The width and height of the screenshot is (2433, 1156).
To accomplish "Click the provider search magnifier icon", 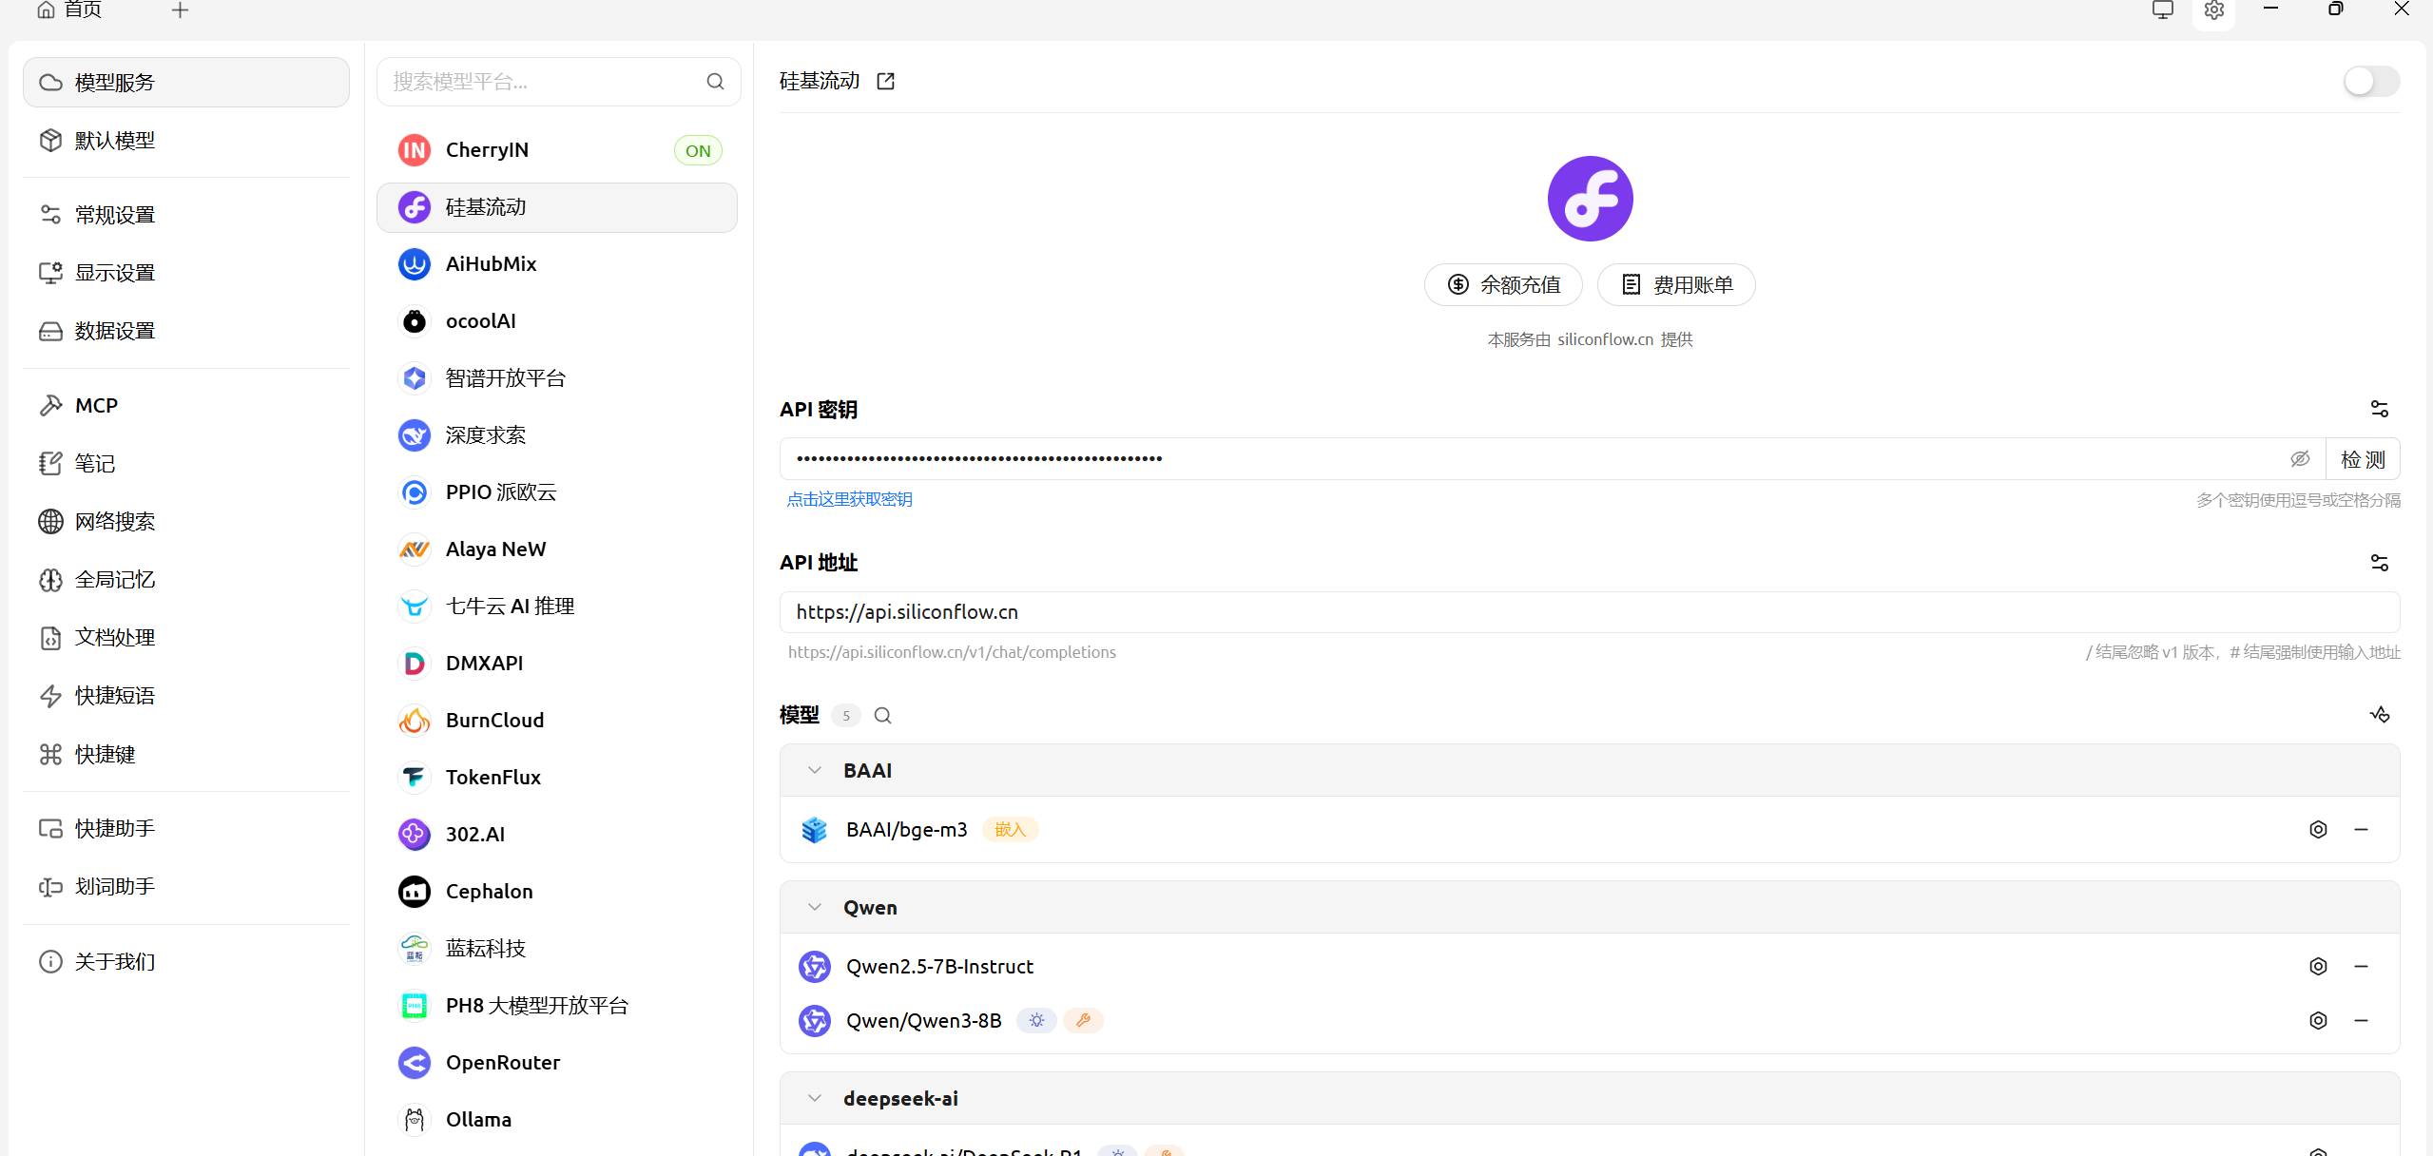I will 715,82.
